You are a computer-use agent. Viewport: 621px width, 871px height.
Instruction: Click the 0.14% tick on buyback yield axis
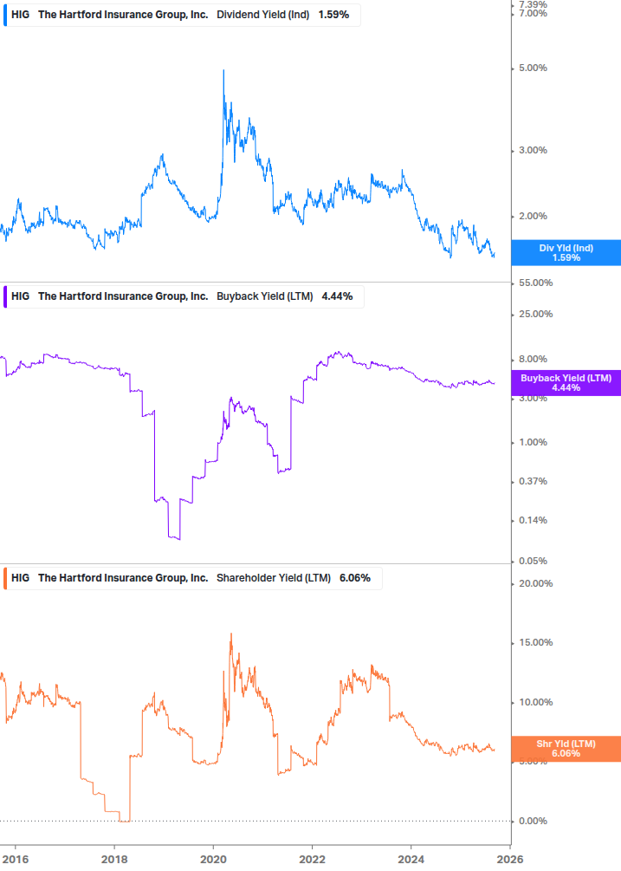pos(533,521)
